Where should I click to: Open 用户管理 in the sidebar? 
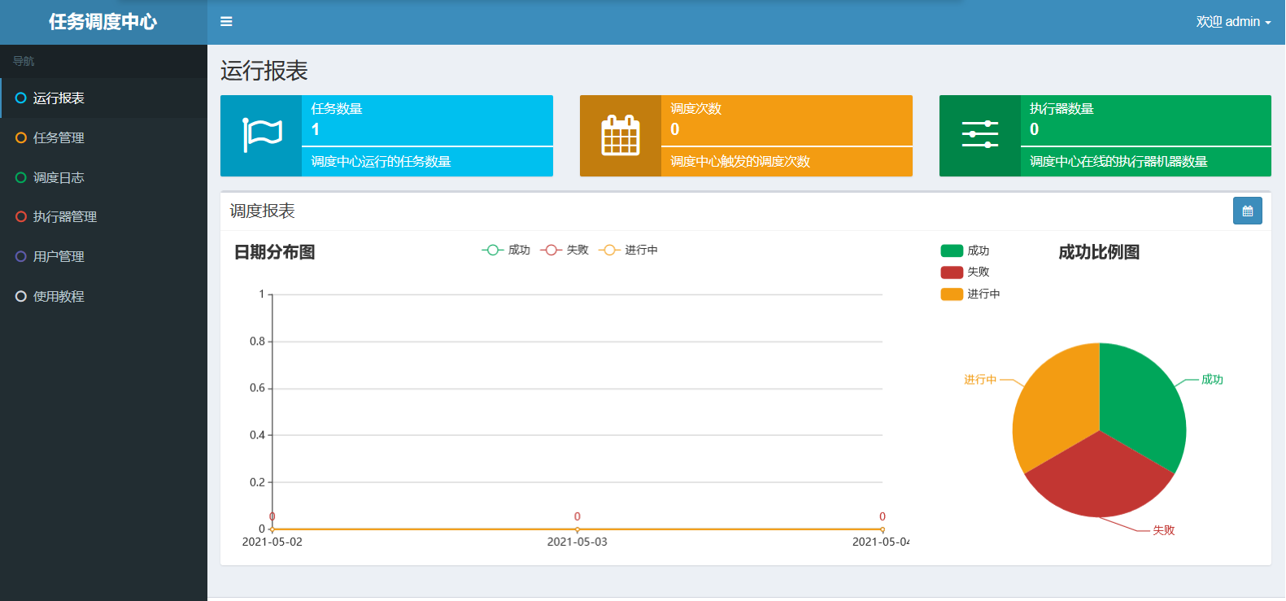click(104, 256)
